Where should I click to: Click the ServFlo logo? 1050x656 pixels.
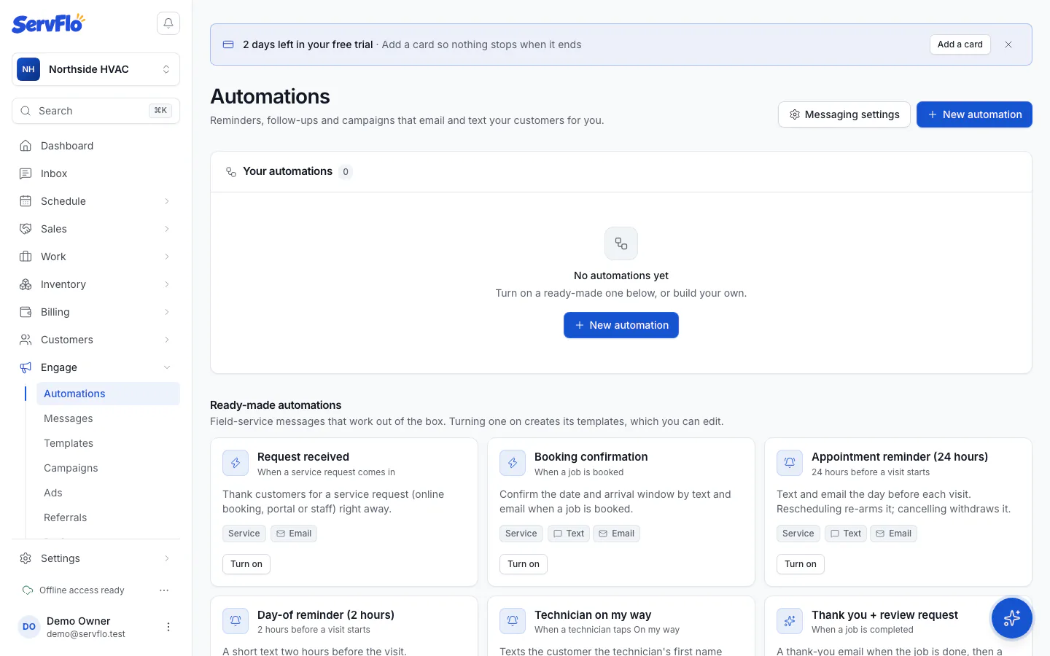(48, 23)
